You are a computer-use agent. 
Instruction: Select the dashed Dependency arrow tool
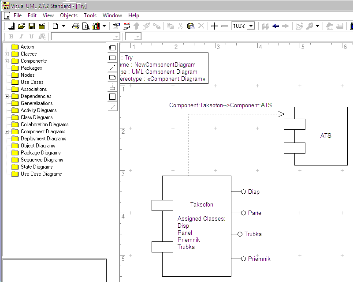[112, 68]
